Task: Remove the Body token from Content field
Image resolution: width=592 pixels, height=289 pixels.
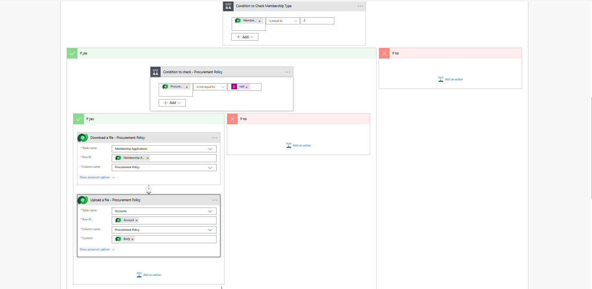Action: click(132, 239)
